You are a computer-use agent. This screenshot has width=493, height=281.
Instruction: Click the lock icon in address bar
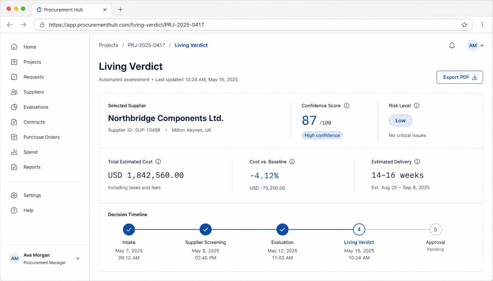(42, 25)
